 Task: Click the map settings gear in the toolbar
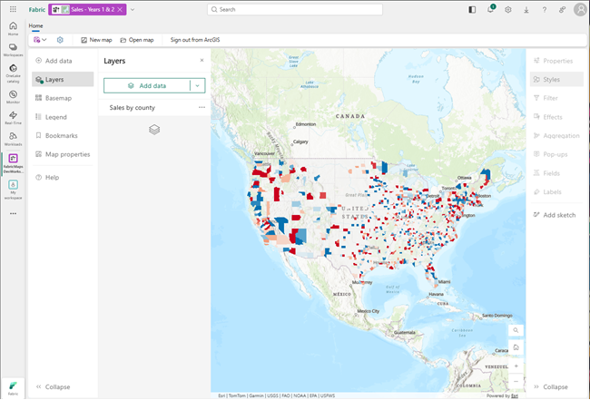pos(60,40)
